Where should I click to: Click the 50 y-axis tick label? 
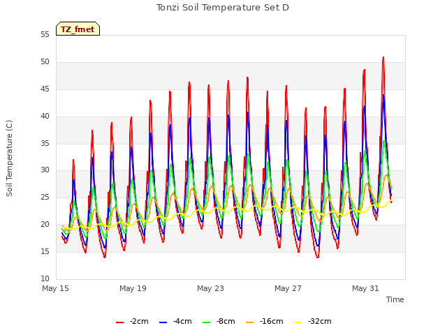[45, 62]
